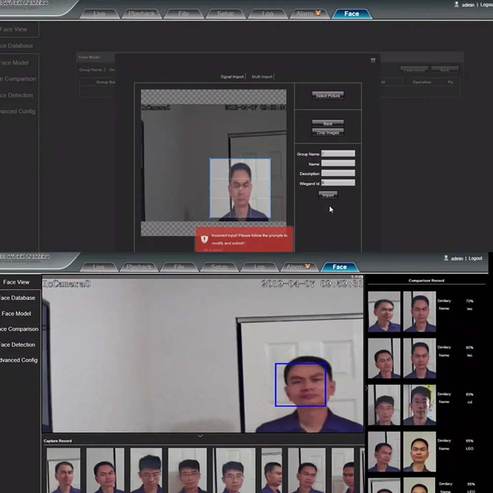Select the first thumbnail in Capture Record
This screenshot has height=493, width=493.
tap(64, 470)
